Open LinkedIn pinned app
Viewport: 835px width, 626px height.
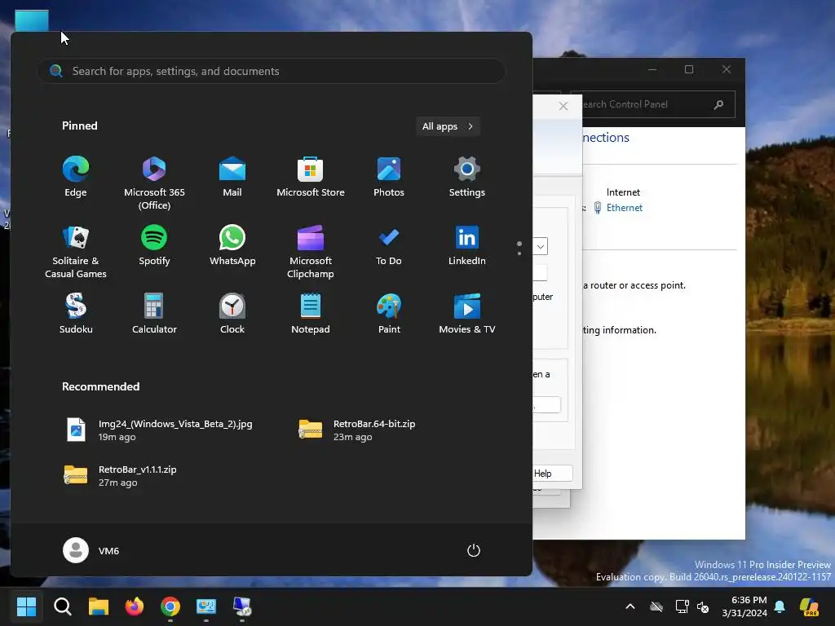tap(467, 246)
